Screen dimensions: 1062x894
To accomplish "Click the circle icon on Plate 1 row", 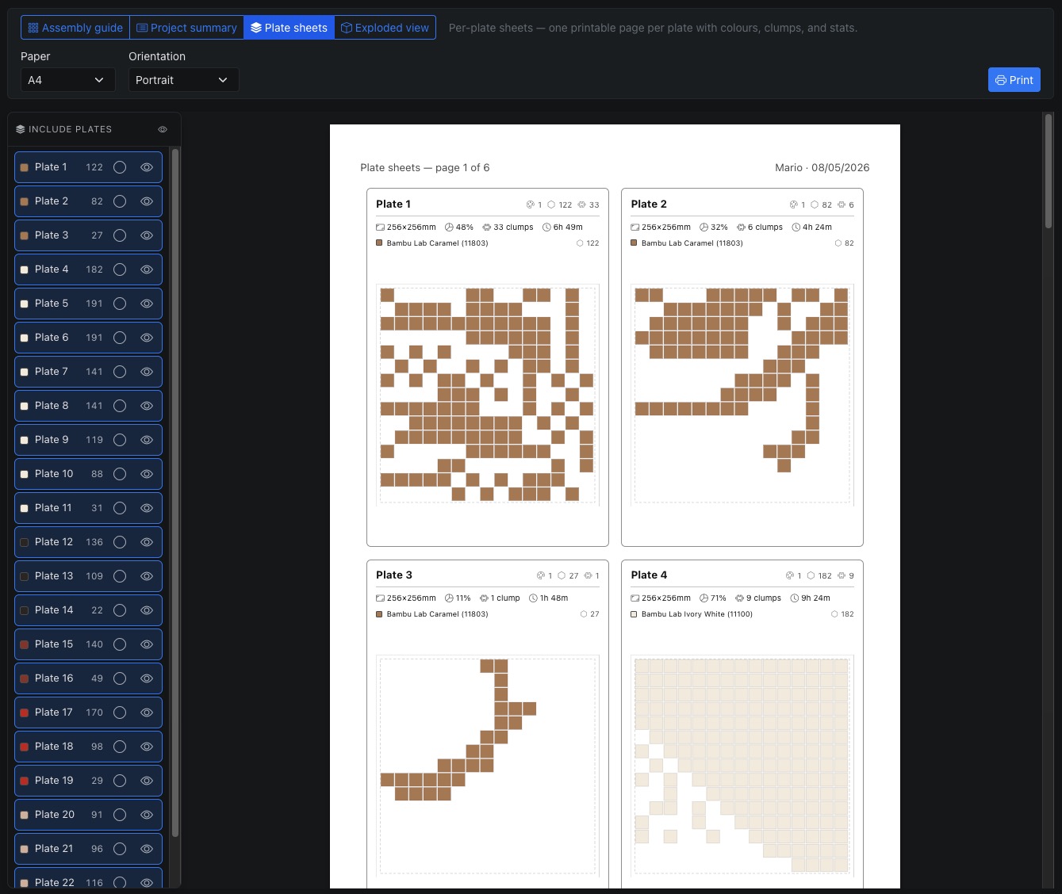I will pyautogui.click(x=120, y=167).
